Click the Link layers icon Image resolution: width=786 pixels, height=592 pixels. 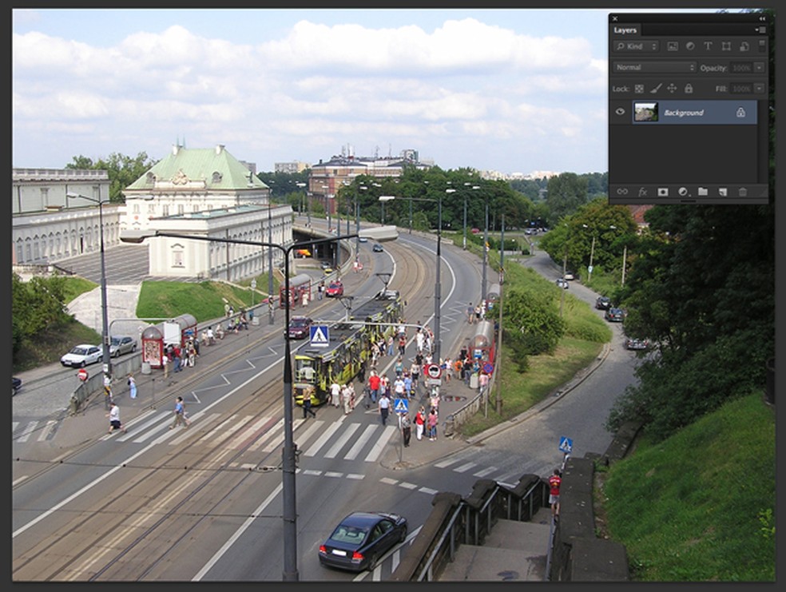point(622,192)
